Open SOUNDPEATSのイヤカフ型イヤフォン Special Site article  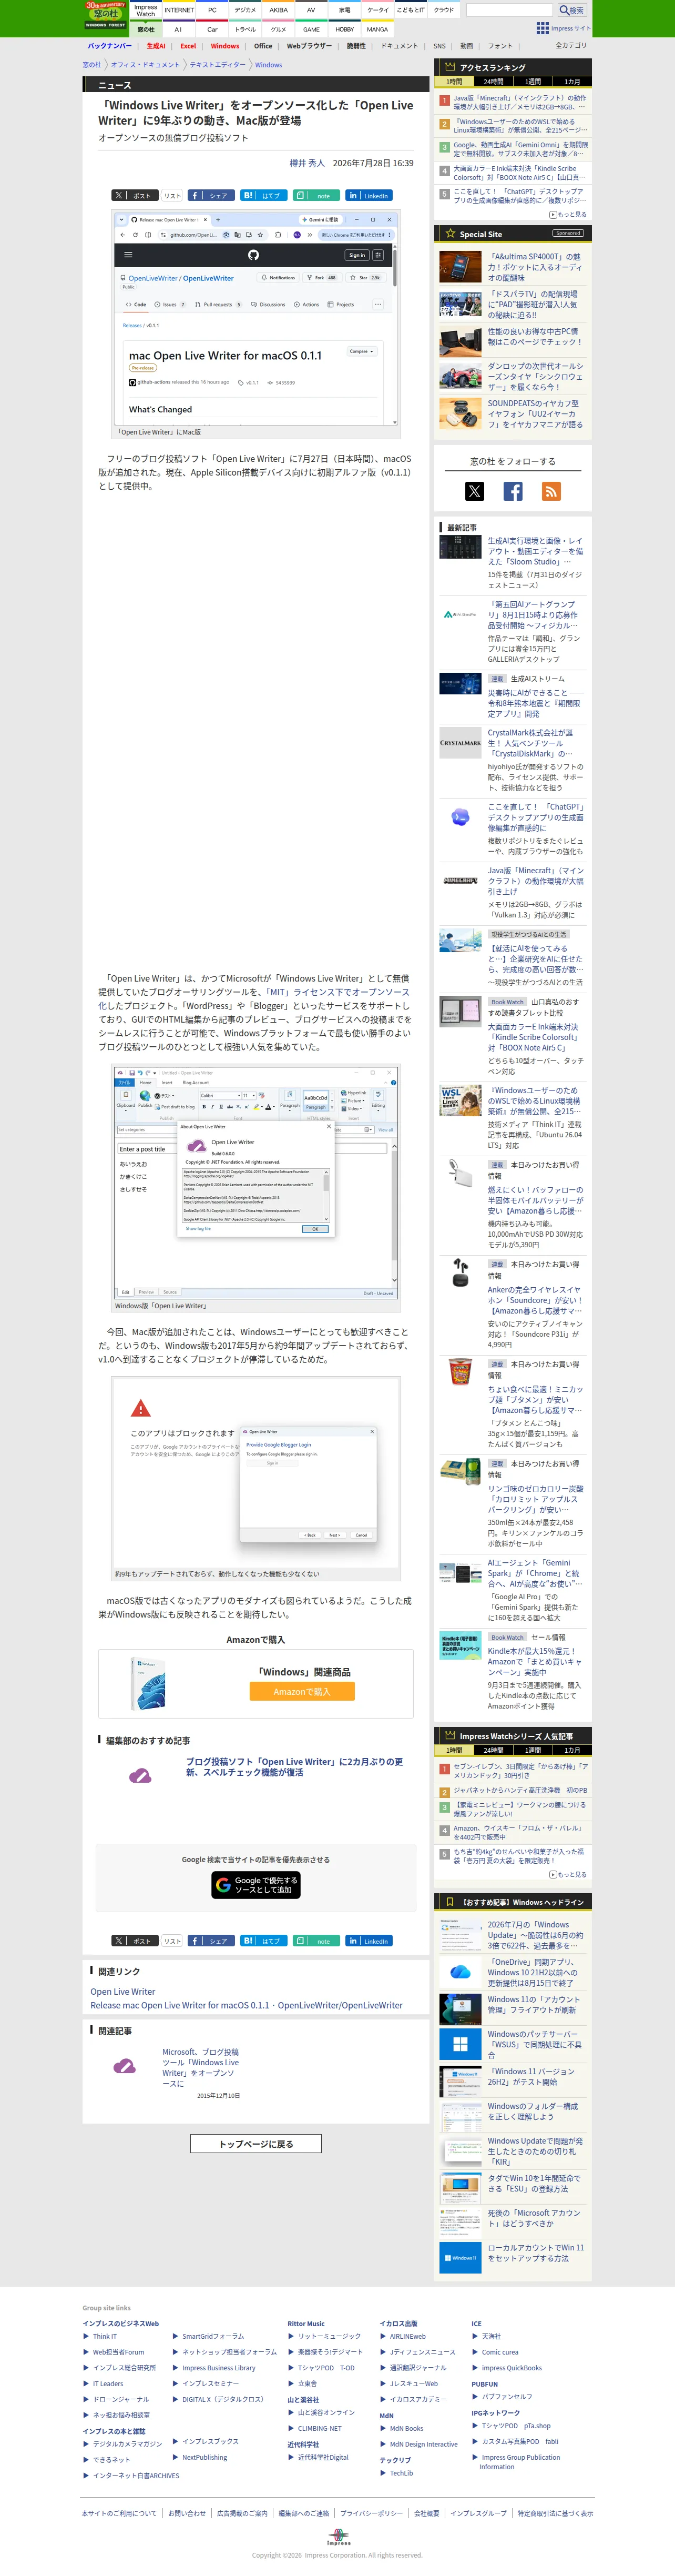click(535, 414)
